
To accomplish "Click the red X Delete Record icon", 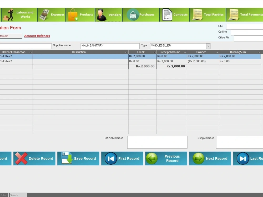I will coord(21,158).
